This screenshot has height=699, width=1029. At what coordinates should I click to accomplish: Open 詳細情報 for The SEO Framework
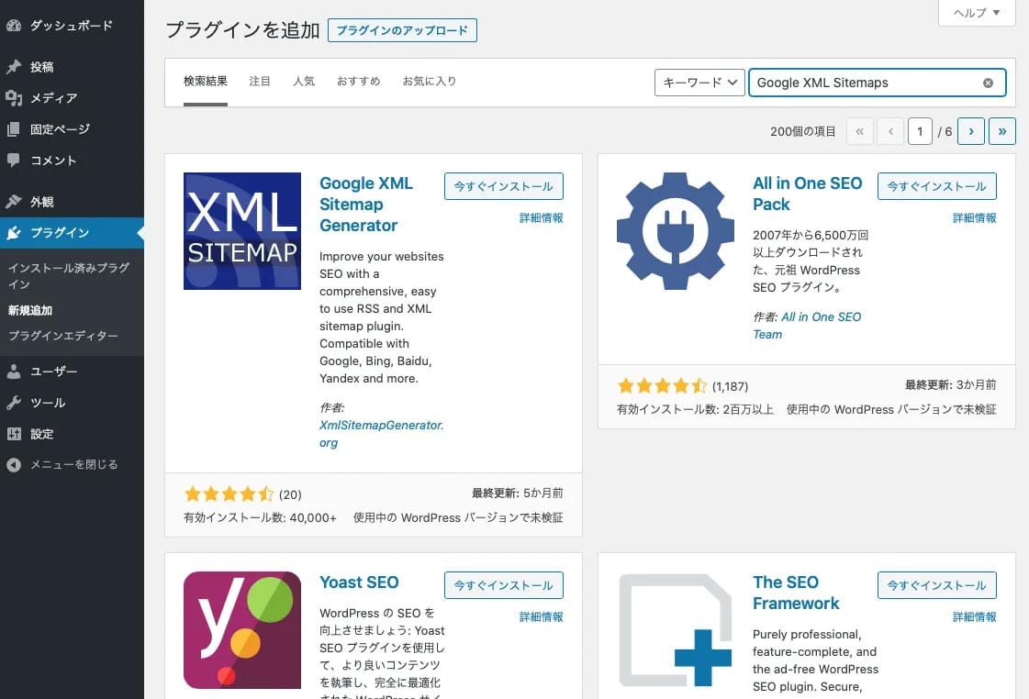coord(975,617)
